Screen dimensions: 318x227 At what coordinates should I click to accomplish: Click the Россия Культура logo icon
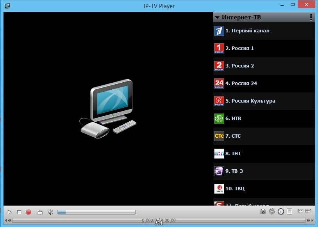click(x=219, y=101)
